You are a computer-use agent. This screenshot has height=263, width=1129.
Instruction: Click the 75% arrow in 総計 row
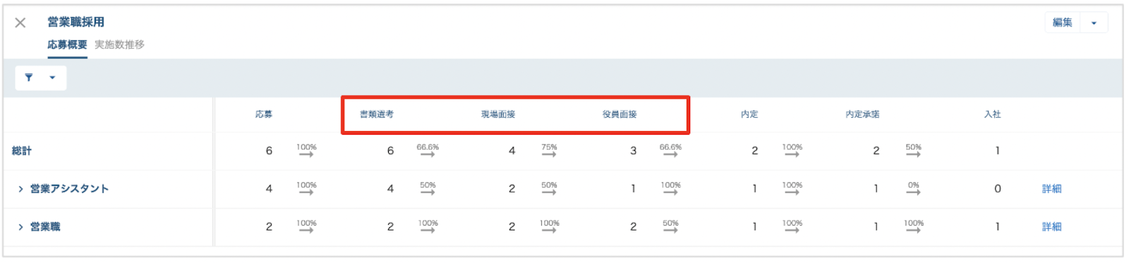(x=549, y=150)
